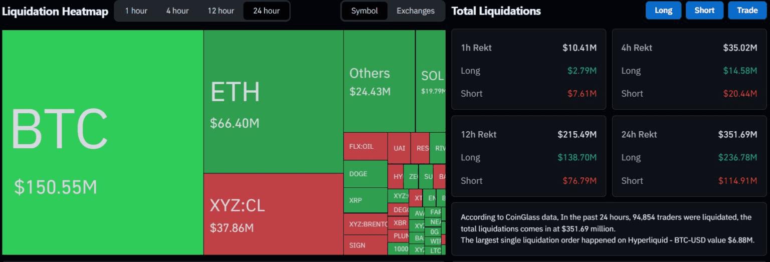Open the Others heatmap tile
This screenshot has height=262, width=770.
pyautogui.click(x=379, y=81)
